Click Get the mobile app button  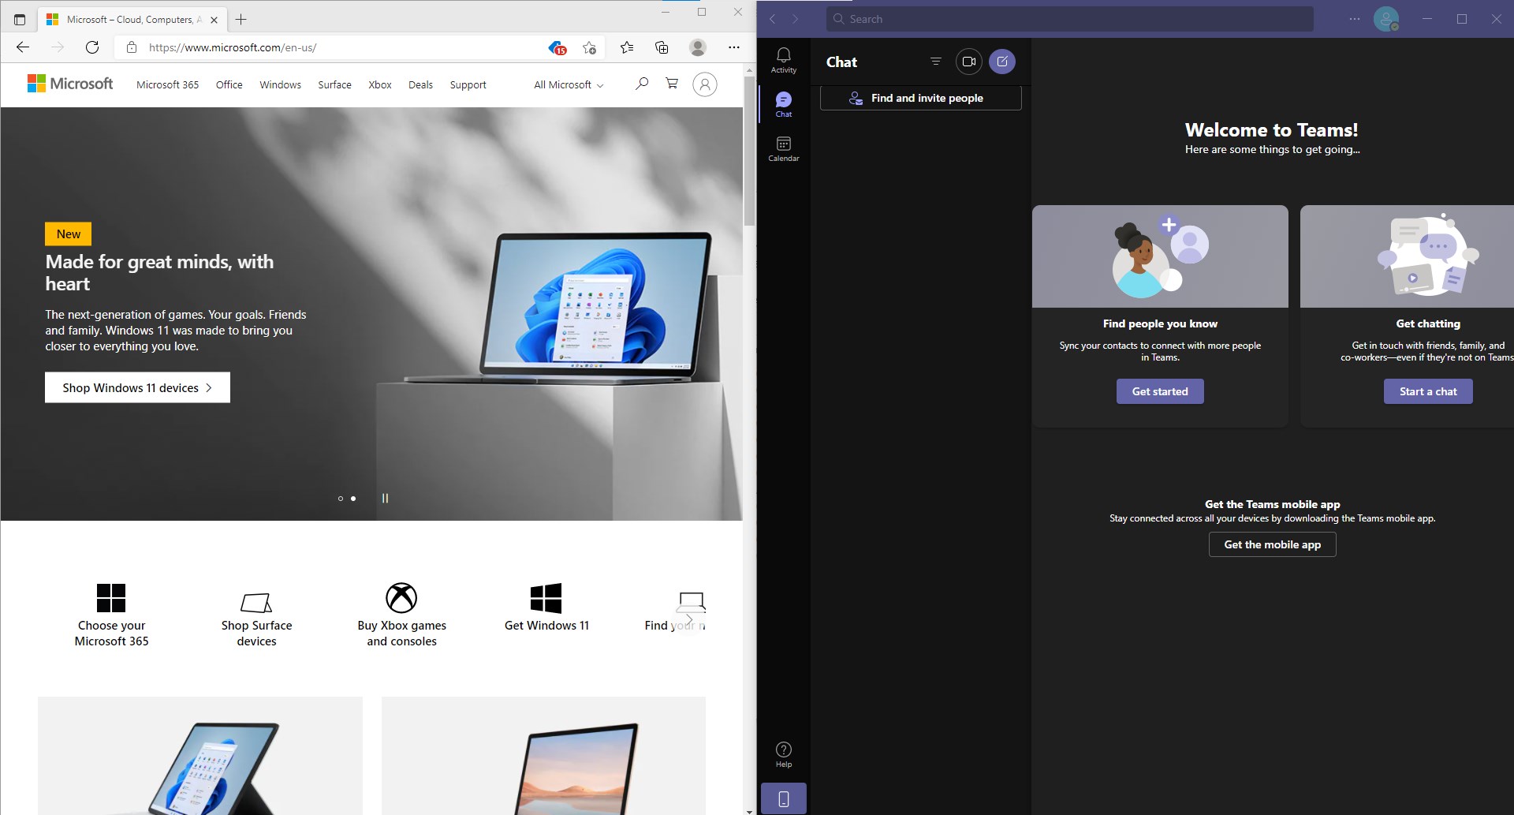click(1272, 544)
